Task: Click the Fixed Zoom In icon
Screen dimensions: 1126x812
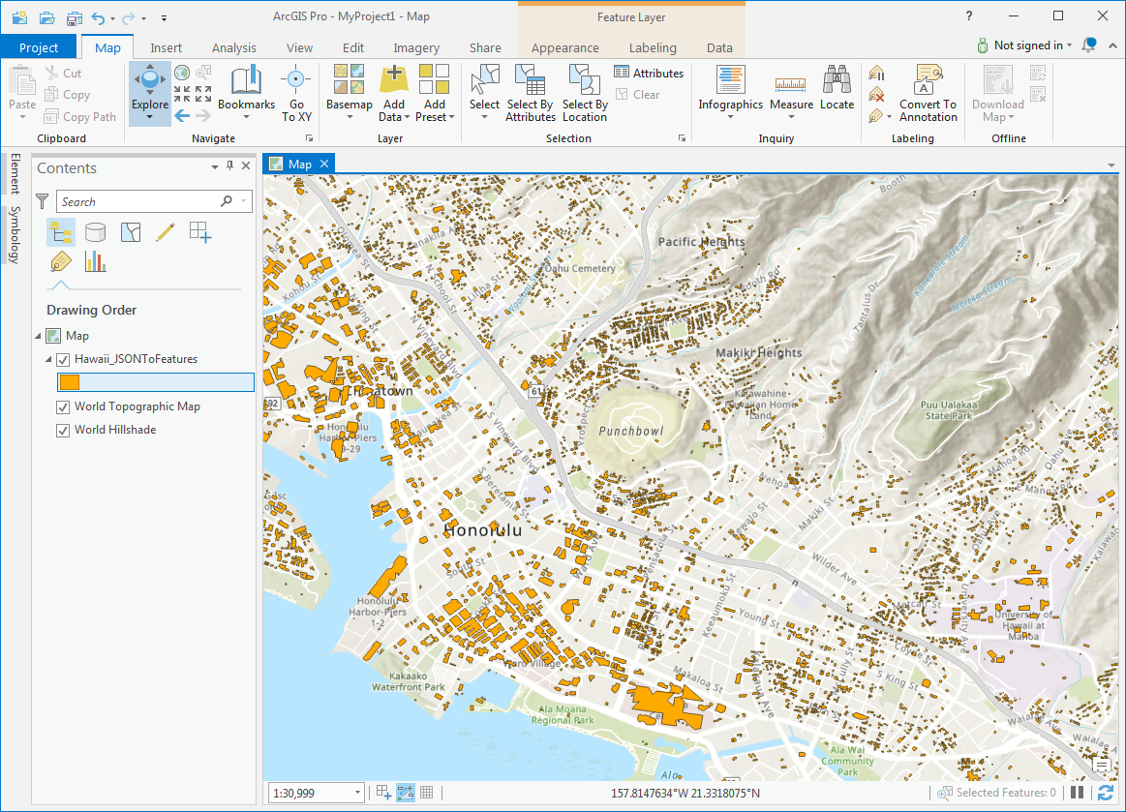Action: coord(182,94)
